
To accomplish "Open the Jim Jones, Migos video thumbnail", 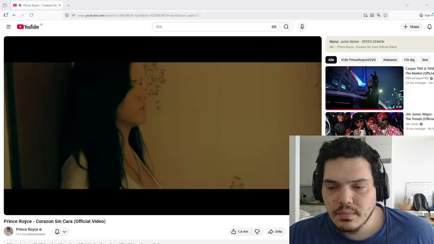I will point(364,124).
